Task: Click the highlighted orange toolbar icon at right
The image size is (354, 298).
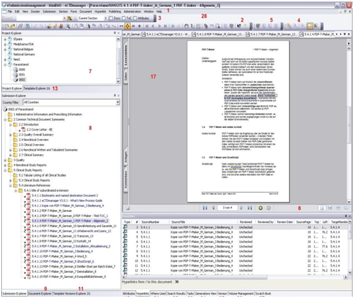Action: pos(310,26)
